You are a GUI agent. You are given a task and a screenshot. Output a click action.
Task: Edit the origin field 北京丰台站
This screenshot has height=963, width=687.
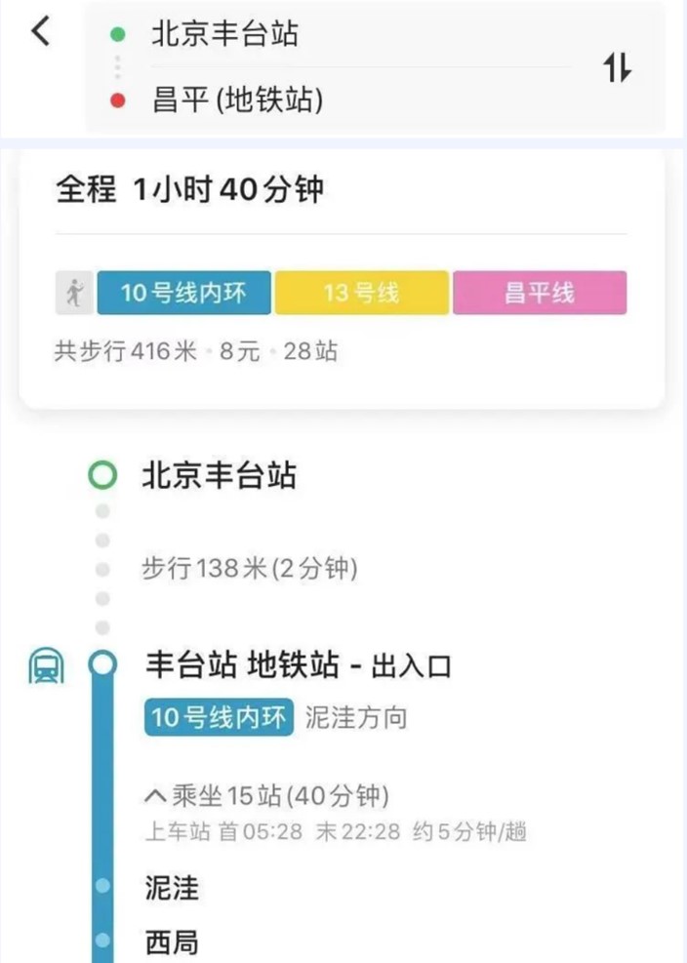(x=224, y=35)
